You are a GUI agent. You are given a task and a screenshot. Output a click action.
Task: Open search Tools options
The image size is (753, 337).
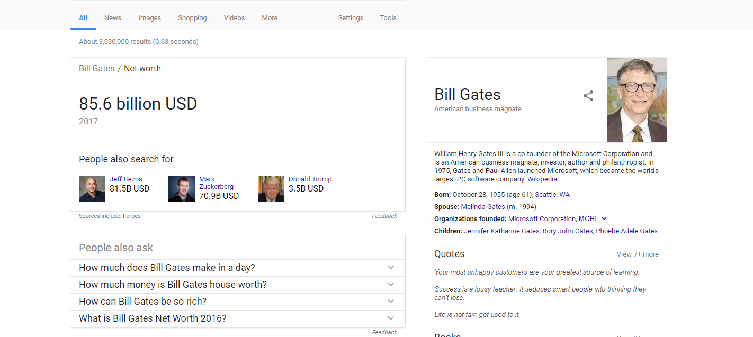(x=388, y=18)
